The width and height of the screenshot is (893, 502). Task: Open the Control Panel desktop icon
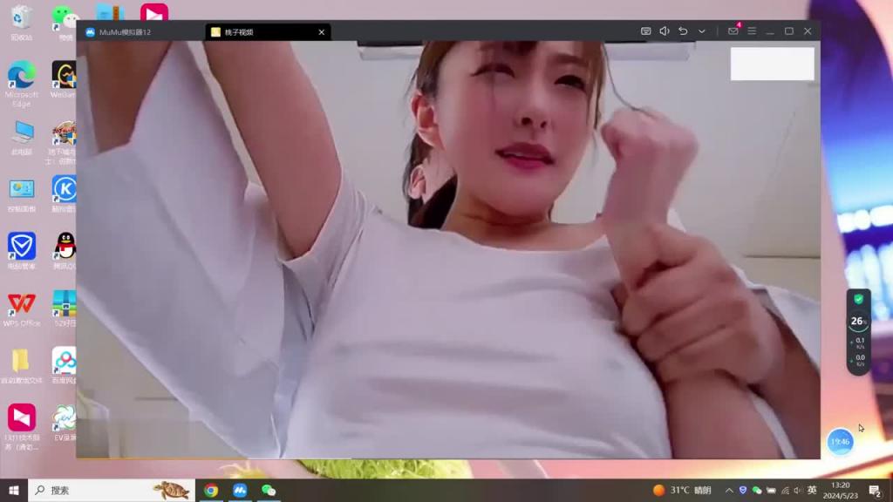22,194
